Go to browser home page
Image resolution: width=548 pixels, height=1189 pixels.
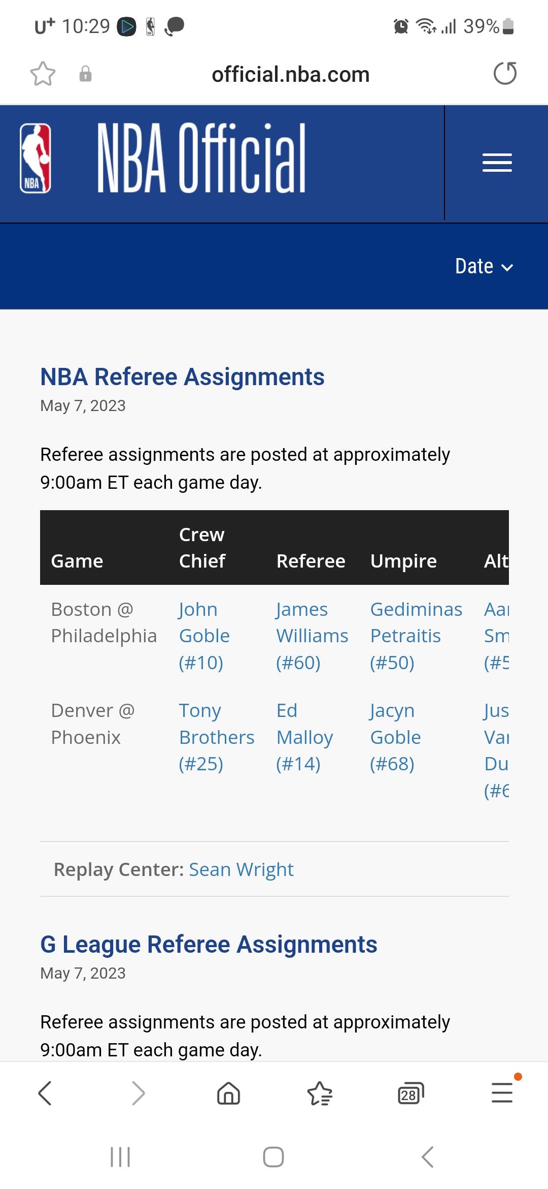(228, 1093)
